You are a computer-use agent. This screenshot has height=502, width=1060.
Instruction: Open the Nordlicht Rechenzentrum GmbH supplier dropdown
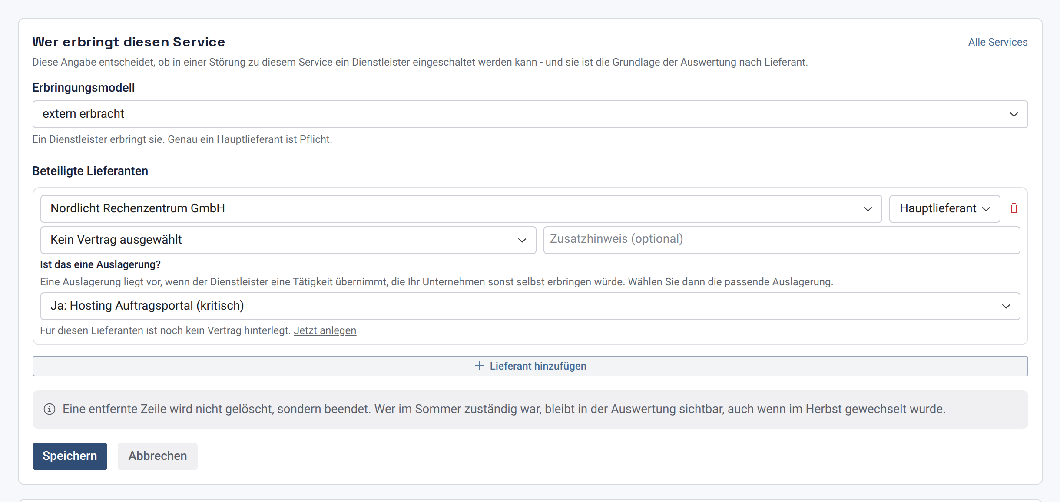click(461, 209)
